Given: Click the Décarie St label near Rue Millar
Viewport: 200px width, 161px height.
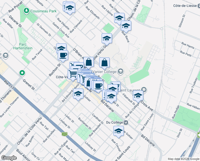Looking at the screenshot, I should [x=15, y=21].
